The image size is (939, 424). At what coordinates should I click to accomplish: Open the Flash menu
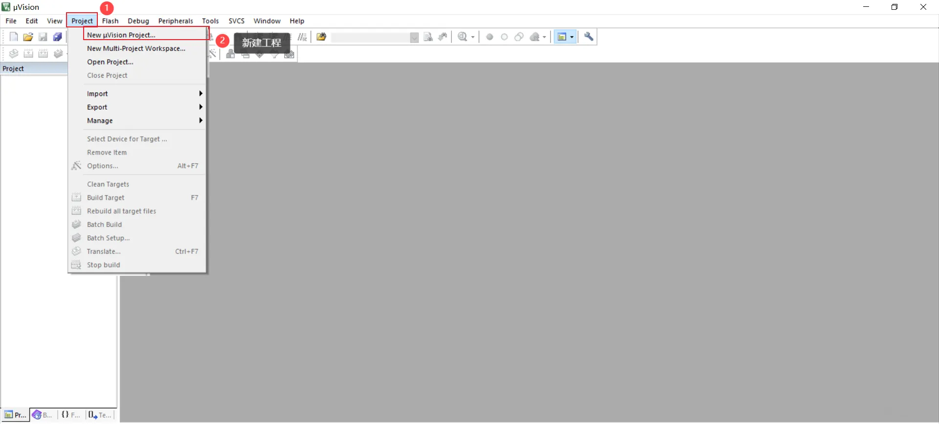click(110, 21)
